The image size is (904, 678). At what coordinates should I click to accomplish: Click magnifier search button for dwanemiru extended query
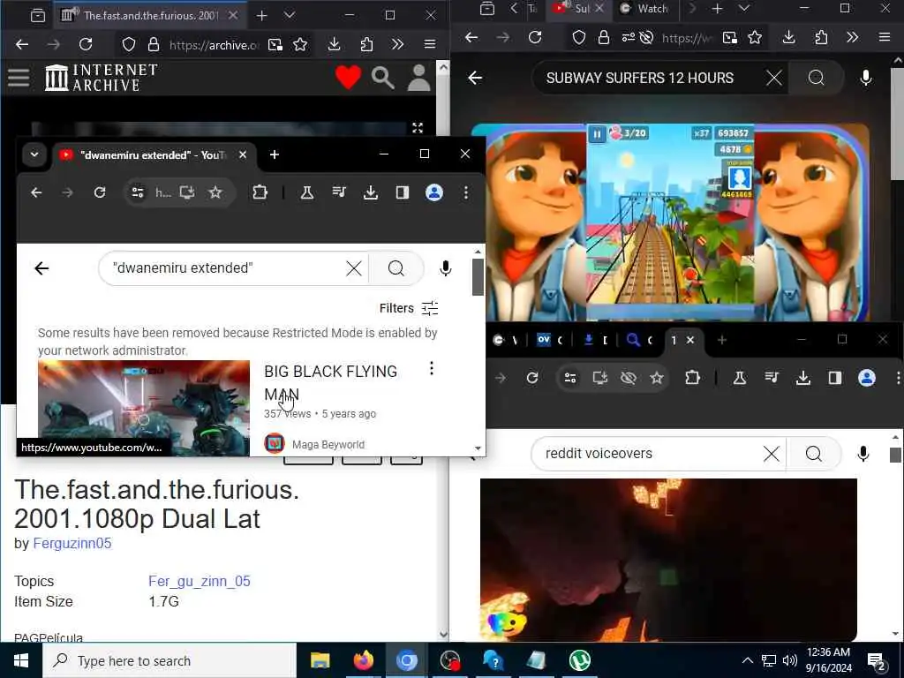pyautogui.click(x=396, y=268)
